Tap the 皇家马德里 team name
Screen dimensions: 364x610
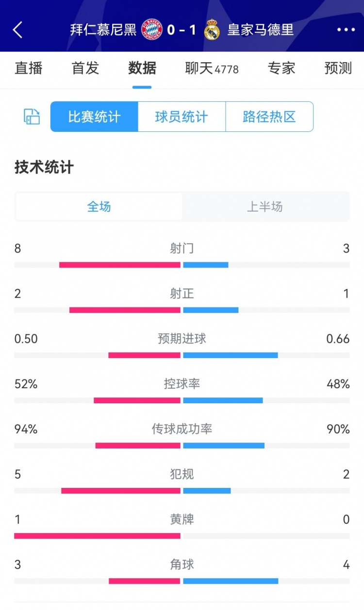pos(261,30)
